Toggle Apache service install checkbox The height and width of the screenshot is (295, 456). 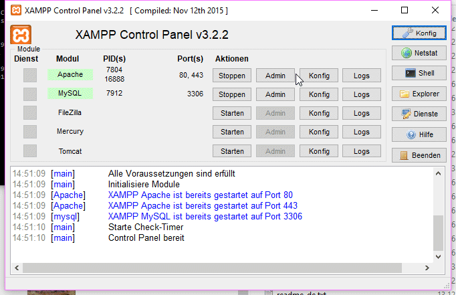[30, 76]
